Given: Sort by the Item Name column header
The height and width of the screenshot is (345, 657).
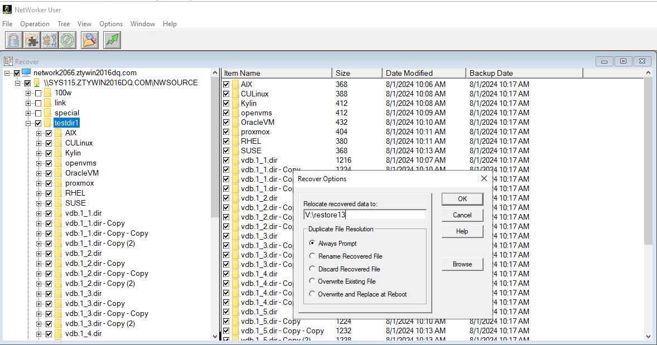Looking at the screenshot, I should (277, 73).
